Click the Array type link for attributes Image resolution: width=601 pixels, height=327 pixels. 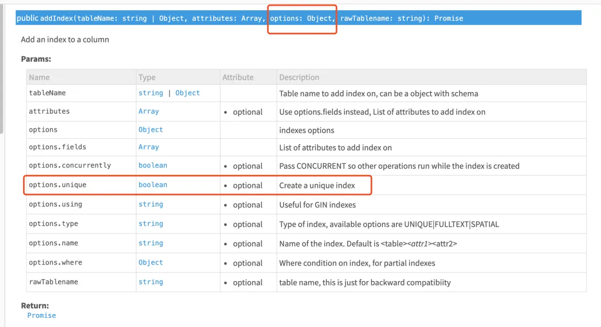tap(149, 111)
